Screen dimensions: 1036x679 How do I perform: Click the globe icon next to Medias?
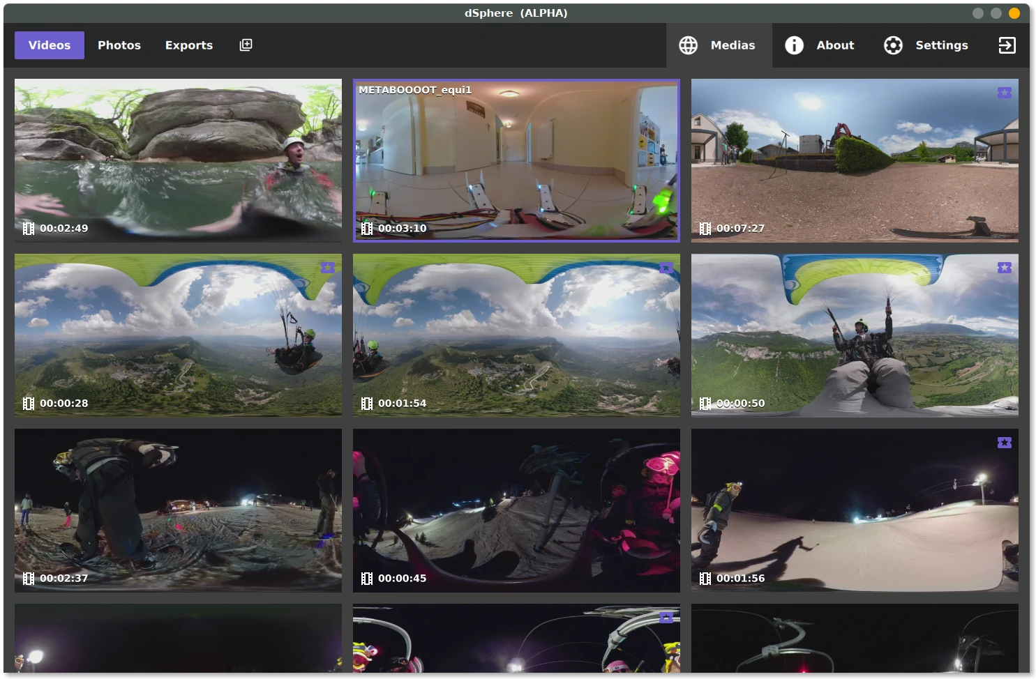pyautogui.click(x=688, y=45)
